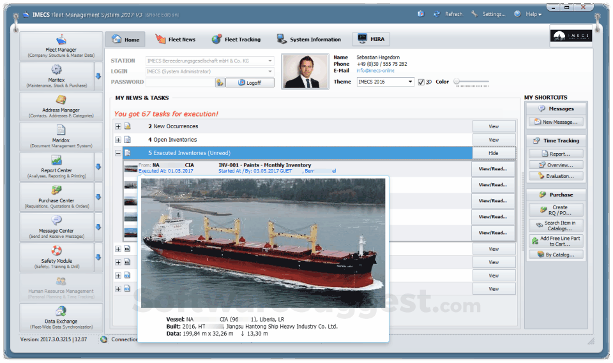613x363 pixels.
Task: Open the Data Exchange module
Action: [x=61, y=317]
